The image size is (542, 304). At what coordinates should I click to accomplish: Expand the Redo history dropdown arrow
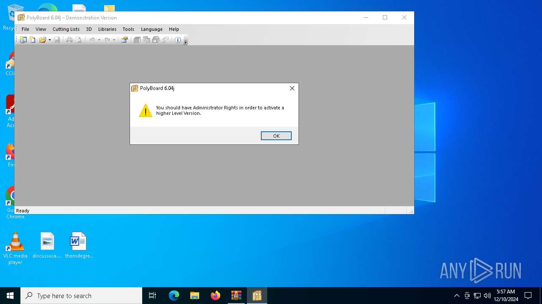(114, 40)
